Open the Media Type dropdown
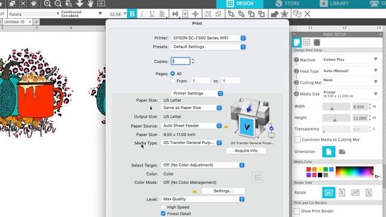 [x=192, y=143]
